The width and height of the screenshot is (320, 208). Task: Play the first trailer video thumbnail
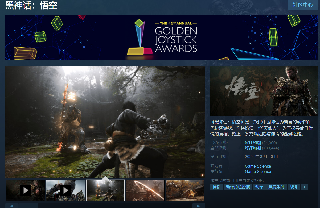click(25, 190)
